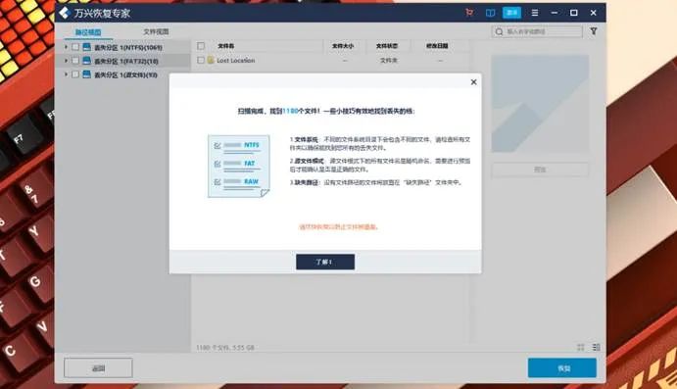
Task: Open the hamburger menu in title bar
Action: tap(535, 13)
